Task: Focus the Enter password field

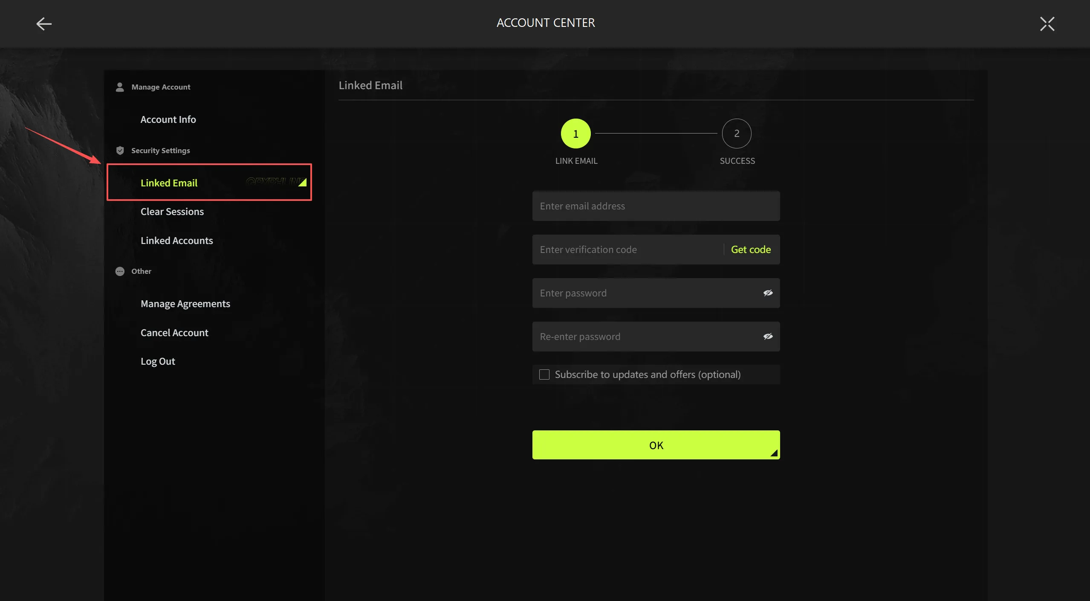Action: pos(656,293)
